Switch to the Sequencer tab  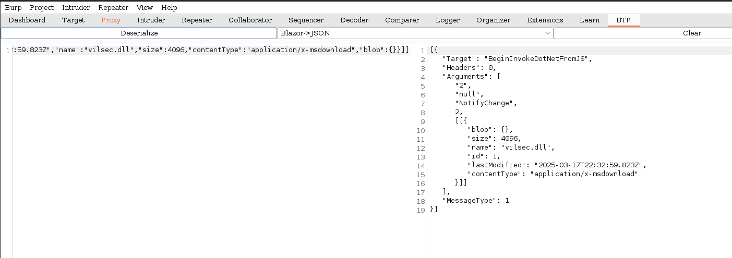[306, 20]
